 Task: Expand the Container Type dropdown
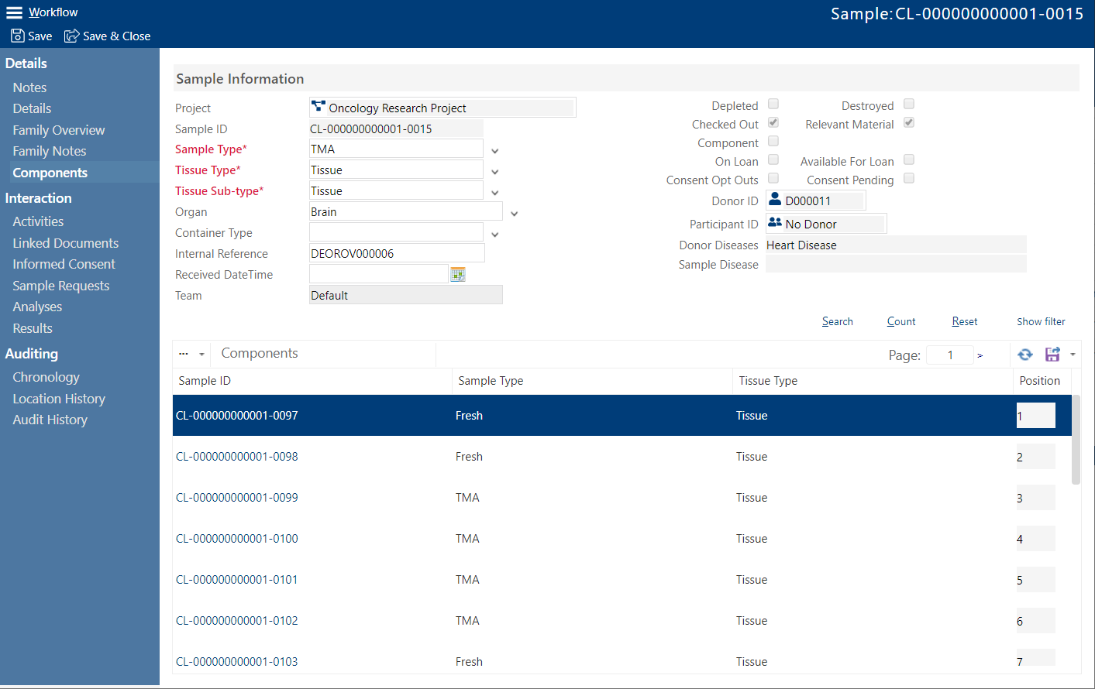[494, 233]
